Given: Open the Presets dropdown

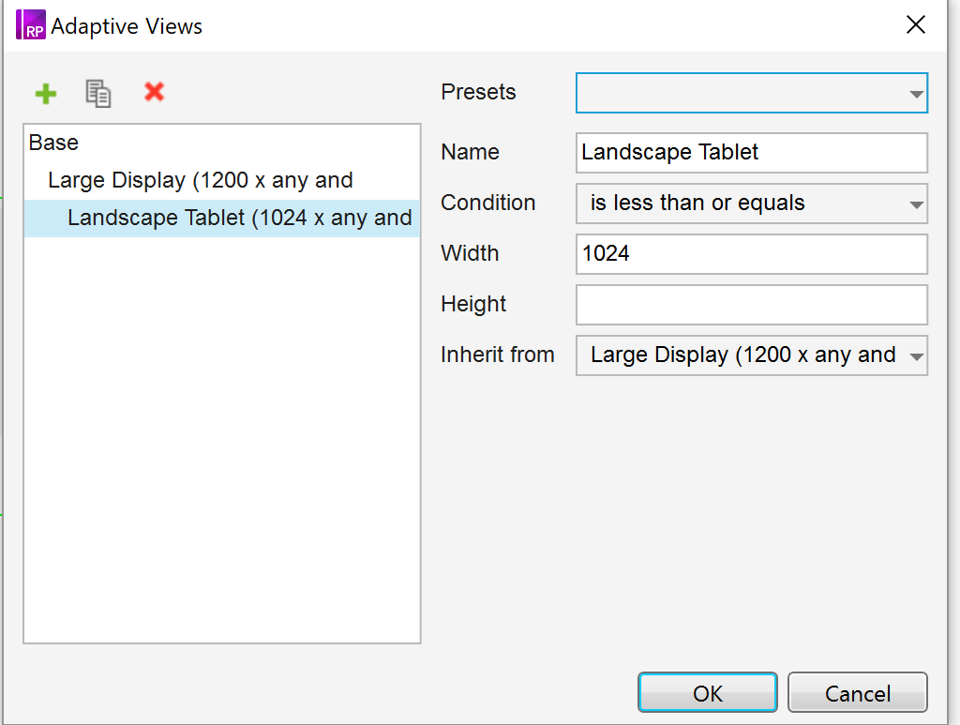Looking at the screenshot, I should click(x=751, y=93).
